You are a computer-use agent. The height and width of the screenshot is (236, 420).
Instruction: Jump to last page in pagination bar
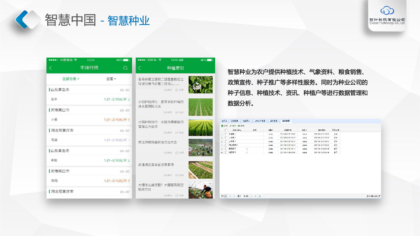[x=255, y=196]
